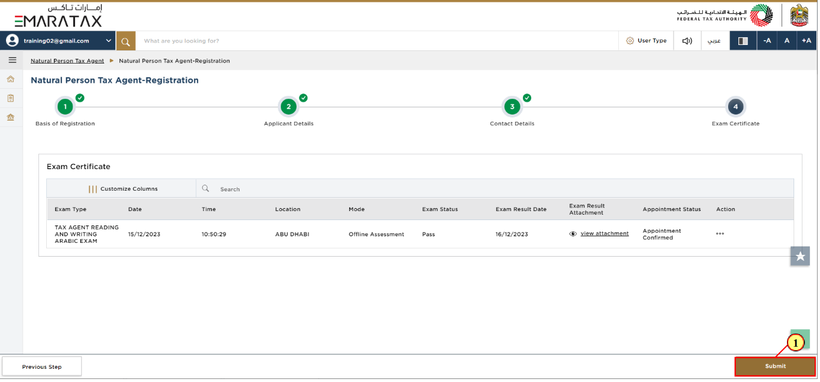
Task: Click the table search magnifier icon
Action: coord(205,188)
